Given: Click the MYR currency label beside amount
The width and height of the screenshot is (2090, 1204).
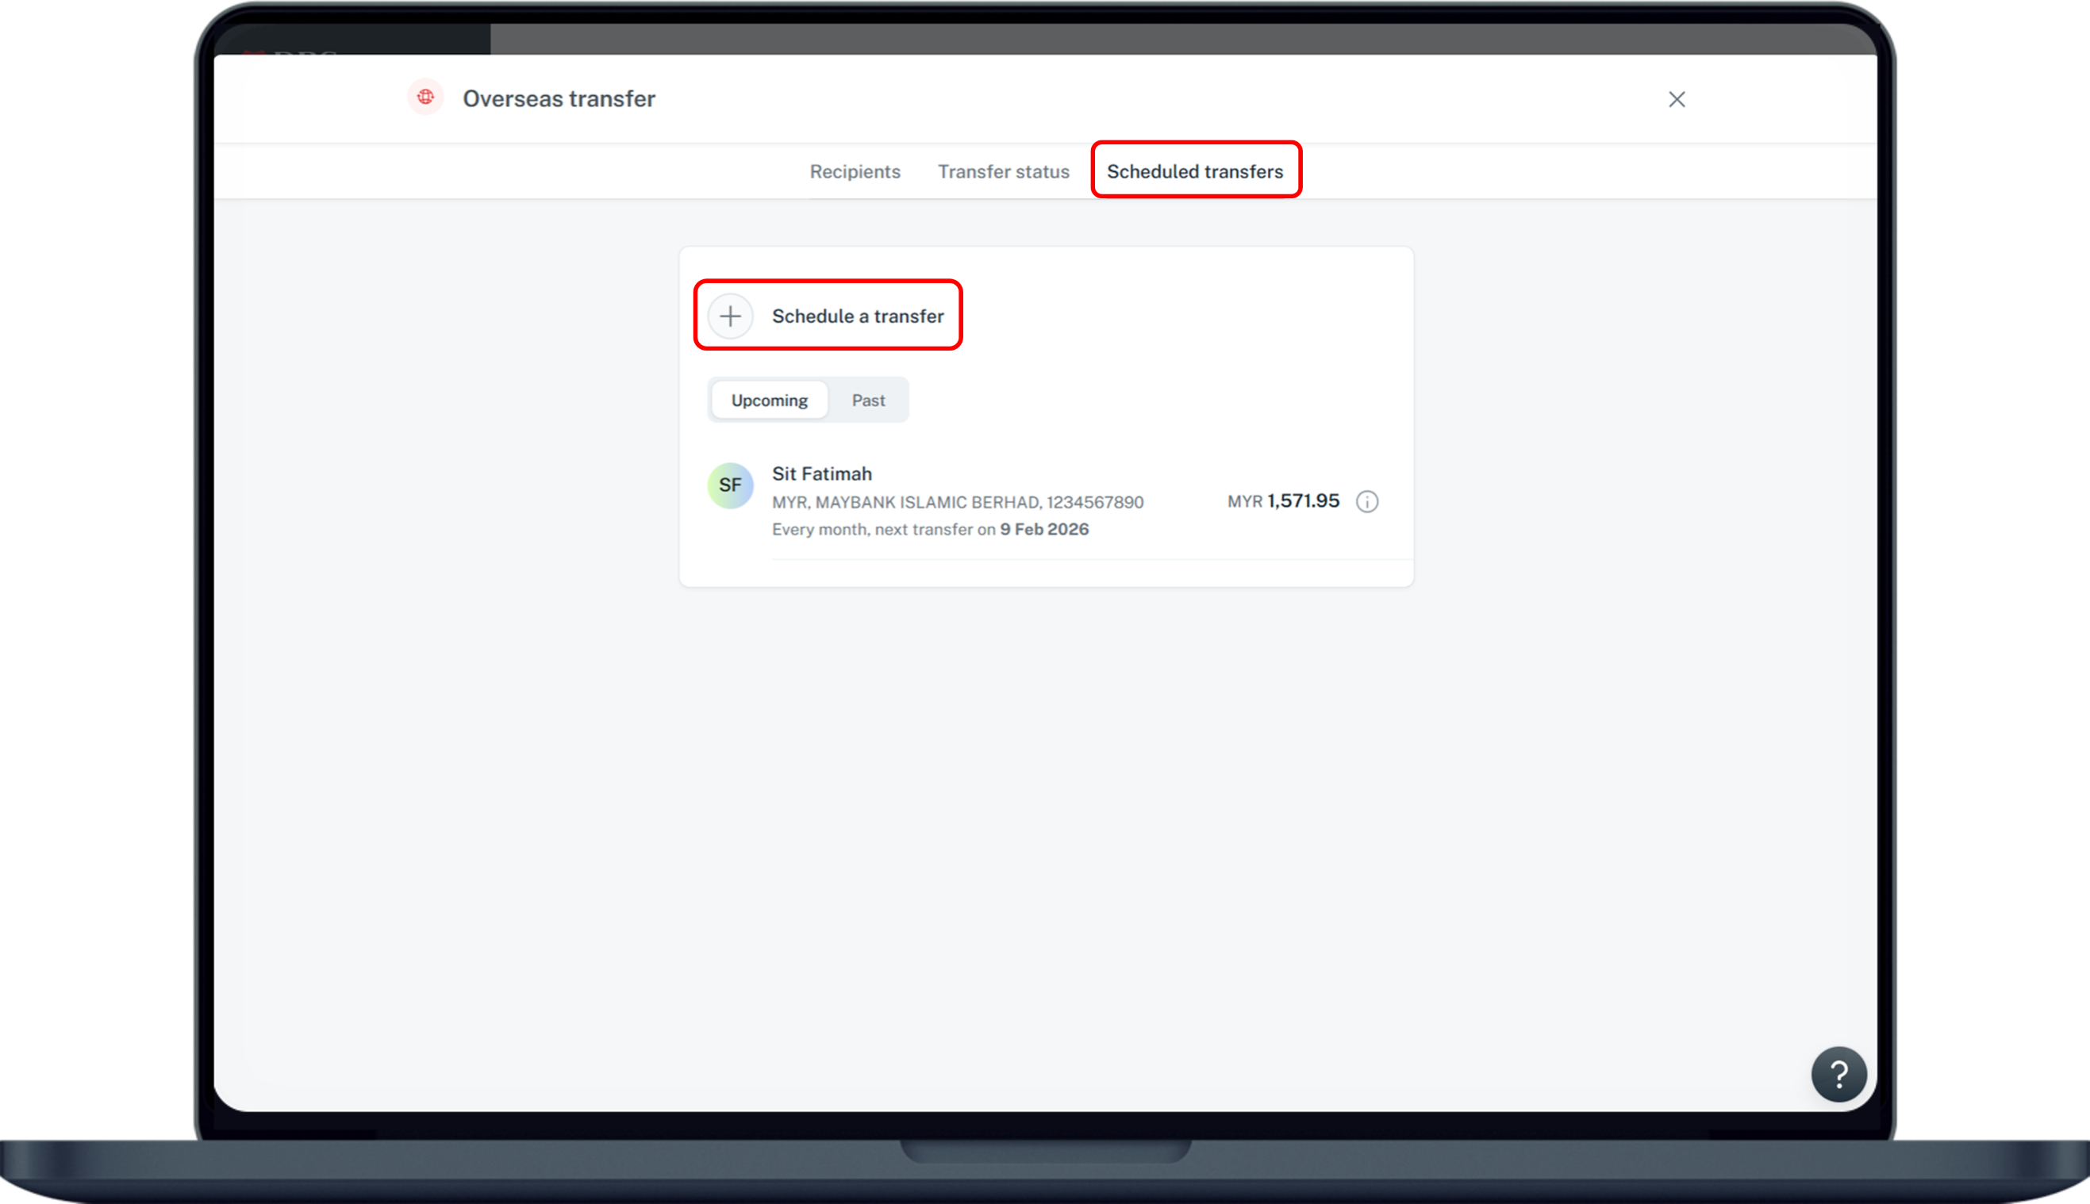Looking at the screenshot, I should pyautogui.click(x=1244, y=501).
